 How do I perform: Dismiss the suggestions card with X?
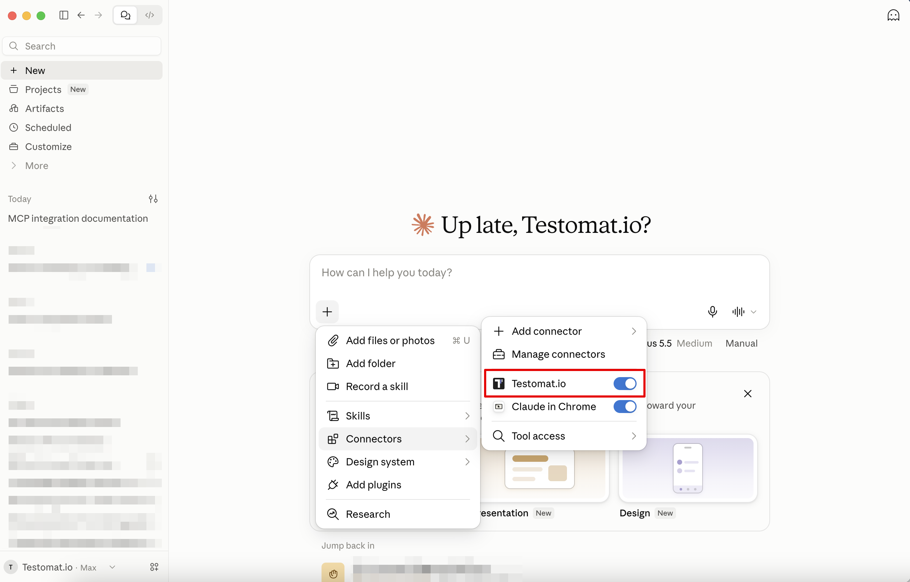tap(747, 394)
